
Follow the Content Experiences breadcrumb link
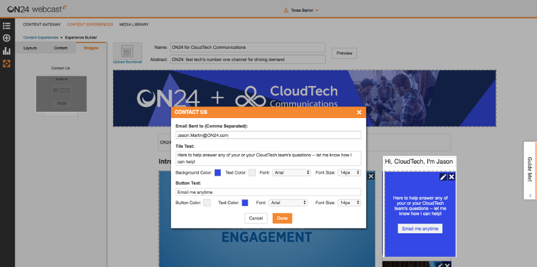pos(41,38)
